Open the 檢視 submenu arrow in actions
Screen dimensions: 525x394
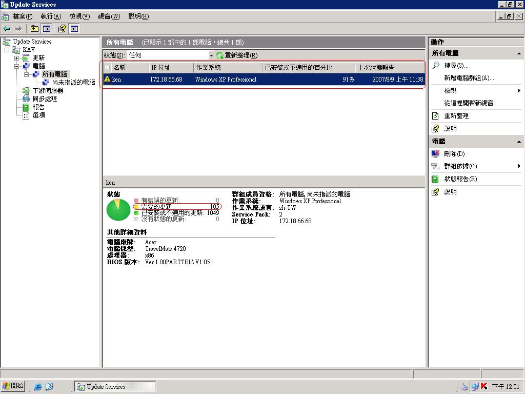coord(519,90)
